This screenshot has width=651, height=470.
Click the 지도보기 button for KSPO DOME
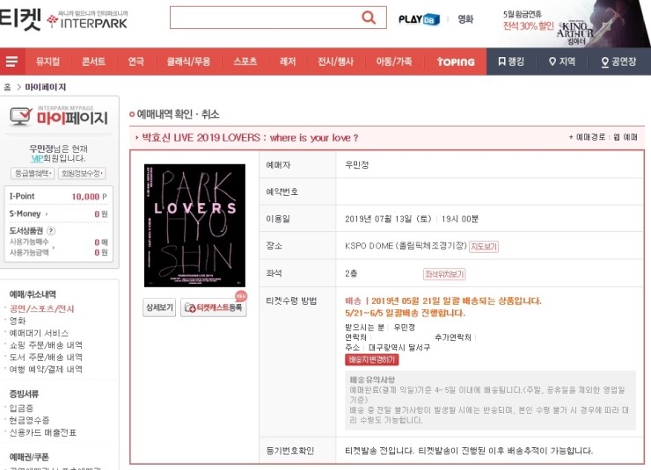(484, 246)
